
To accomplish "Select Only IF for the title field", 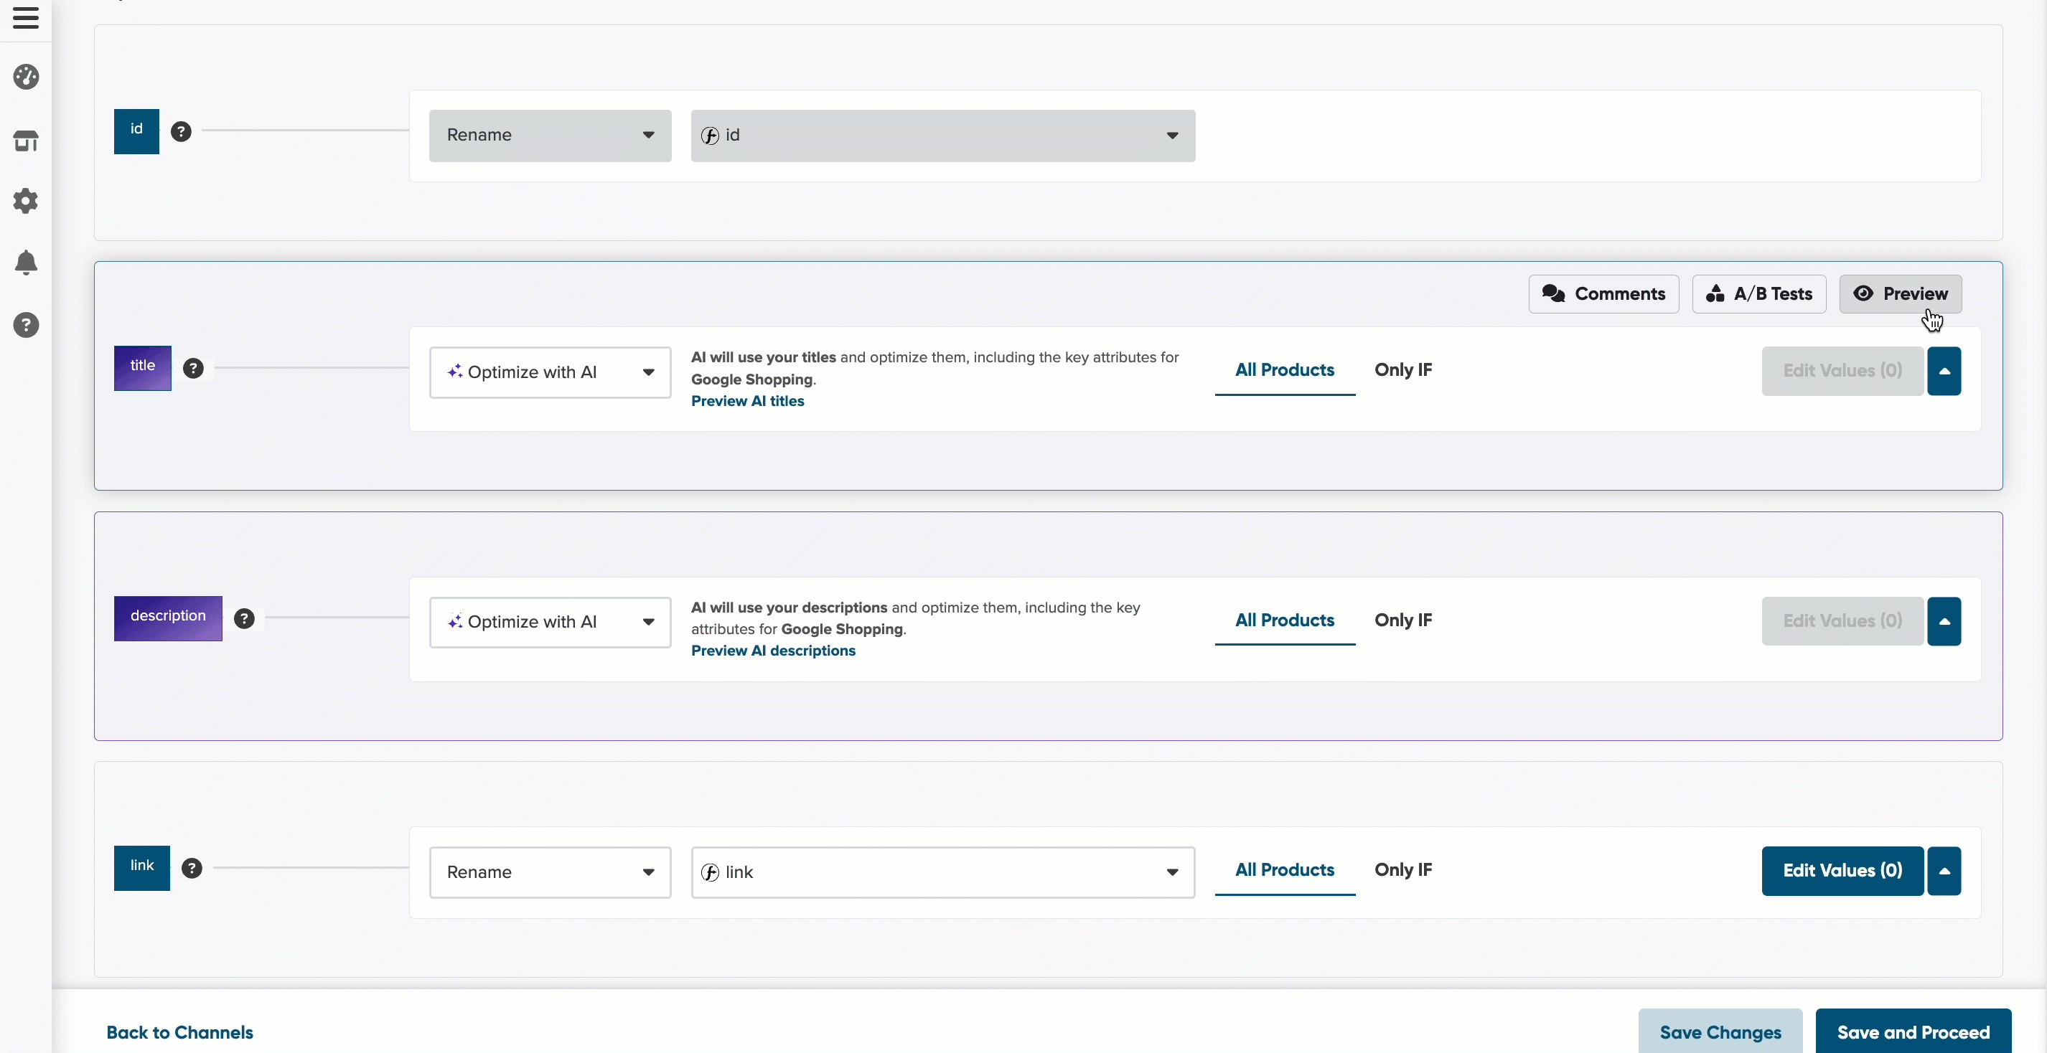I will [x=1402, y=370].
